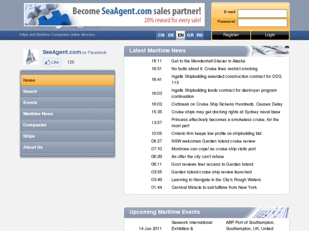Open Sydney naval base docking rights article
The height and width of the screenshot is (231, 309).
coord(226,112)
